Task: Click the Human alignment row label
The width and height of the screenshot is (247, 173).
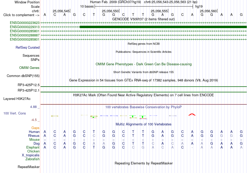Action: click(x=34, y=132)
